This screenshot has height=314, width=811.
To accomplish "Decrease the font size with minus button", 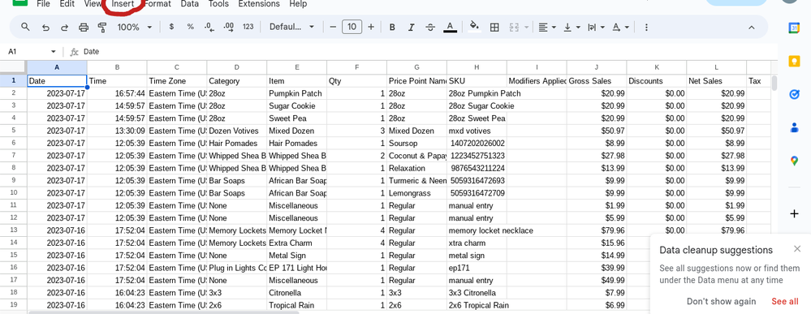I will tap(333, 27).
